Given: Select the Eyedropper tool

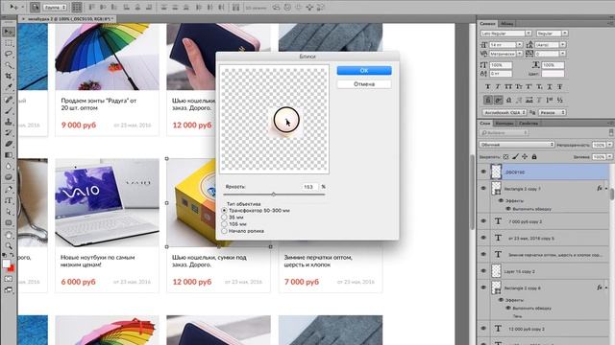Looking at the screenshot, I should point(9,86).
